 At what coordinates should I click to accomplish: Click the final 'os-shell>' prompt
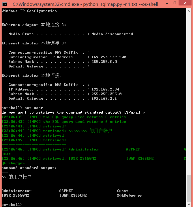[x=12, y=205]
